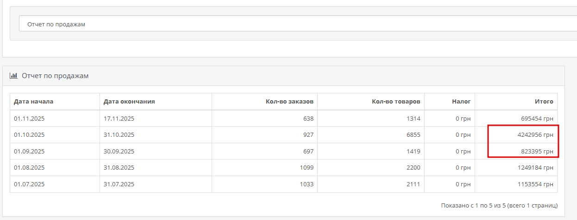This screenshot has height=220, width=577.
Task: Click the 'Дата окончания' column header
Action: click(x=129, y=102)
